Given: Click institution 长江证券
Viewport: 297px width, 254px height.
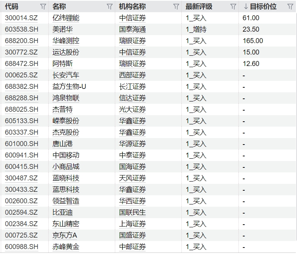Looking at the screenshot, I should coord(132,87).
